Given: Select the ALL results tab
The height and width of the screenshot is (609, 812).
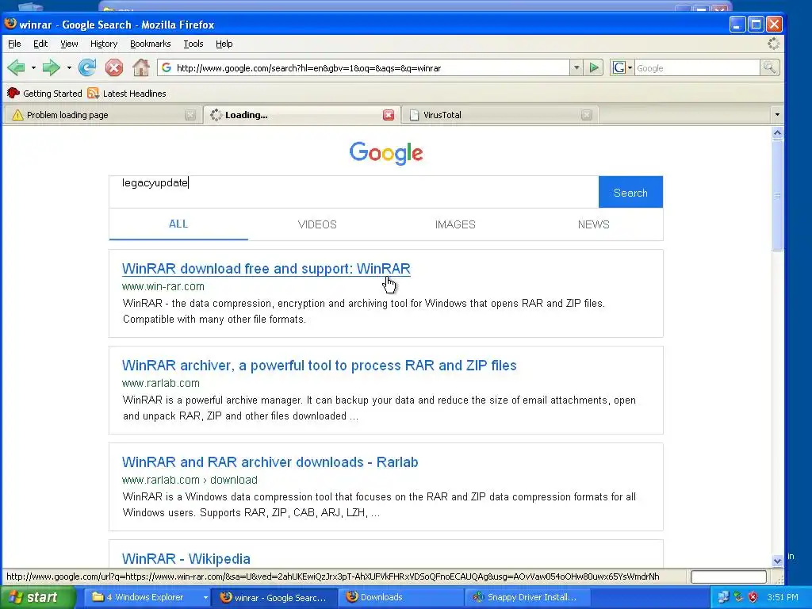Looking at the screenshot, I should click(x=178, y=224).
